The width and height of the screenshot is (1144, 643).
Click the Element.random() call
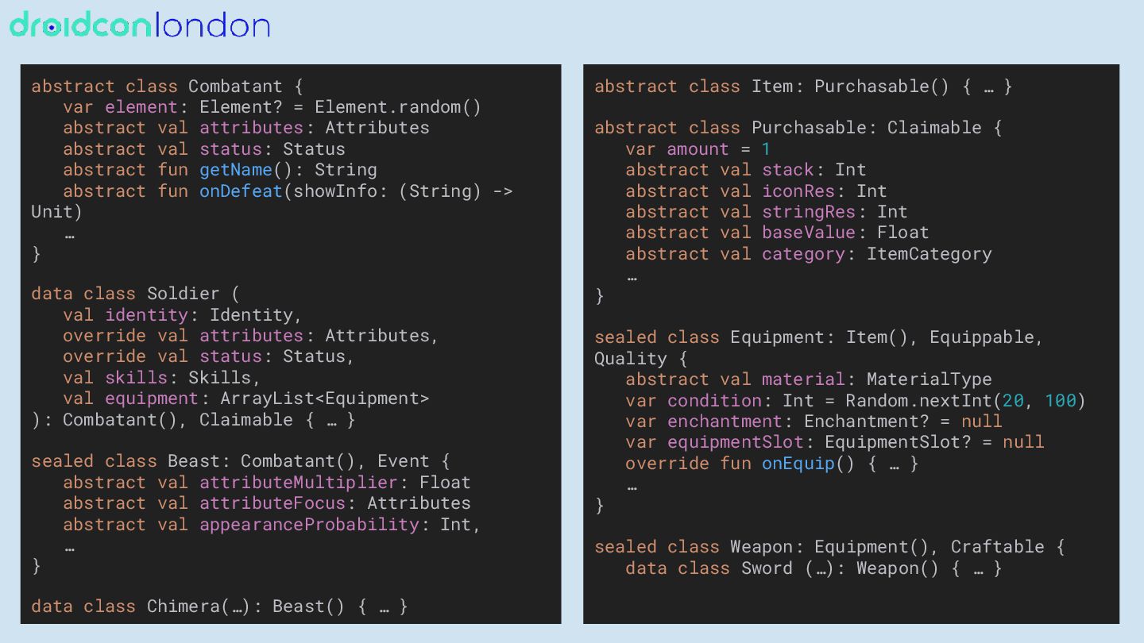pos(398,107)
